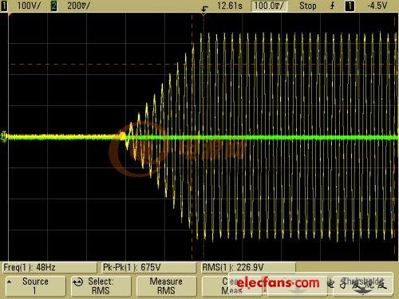Click the rising edge trigger slope icon

[332, 6]
